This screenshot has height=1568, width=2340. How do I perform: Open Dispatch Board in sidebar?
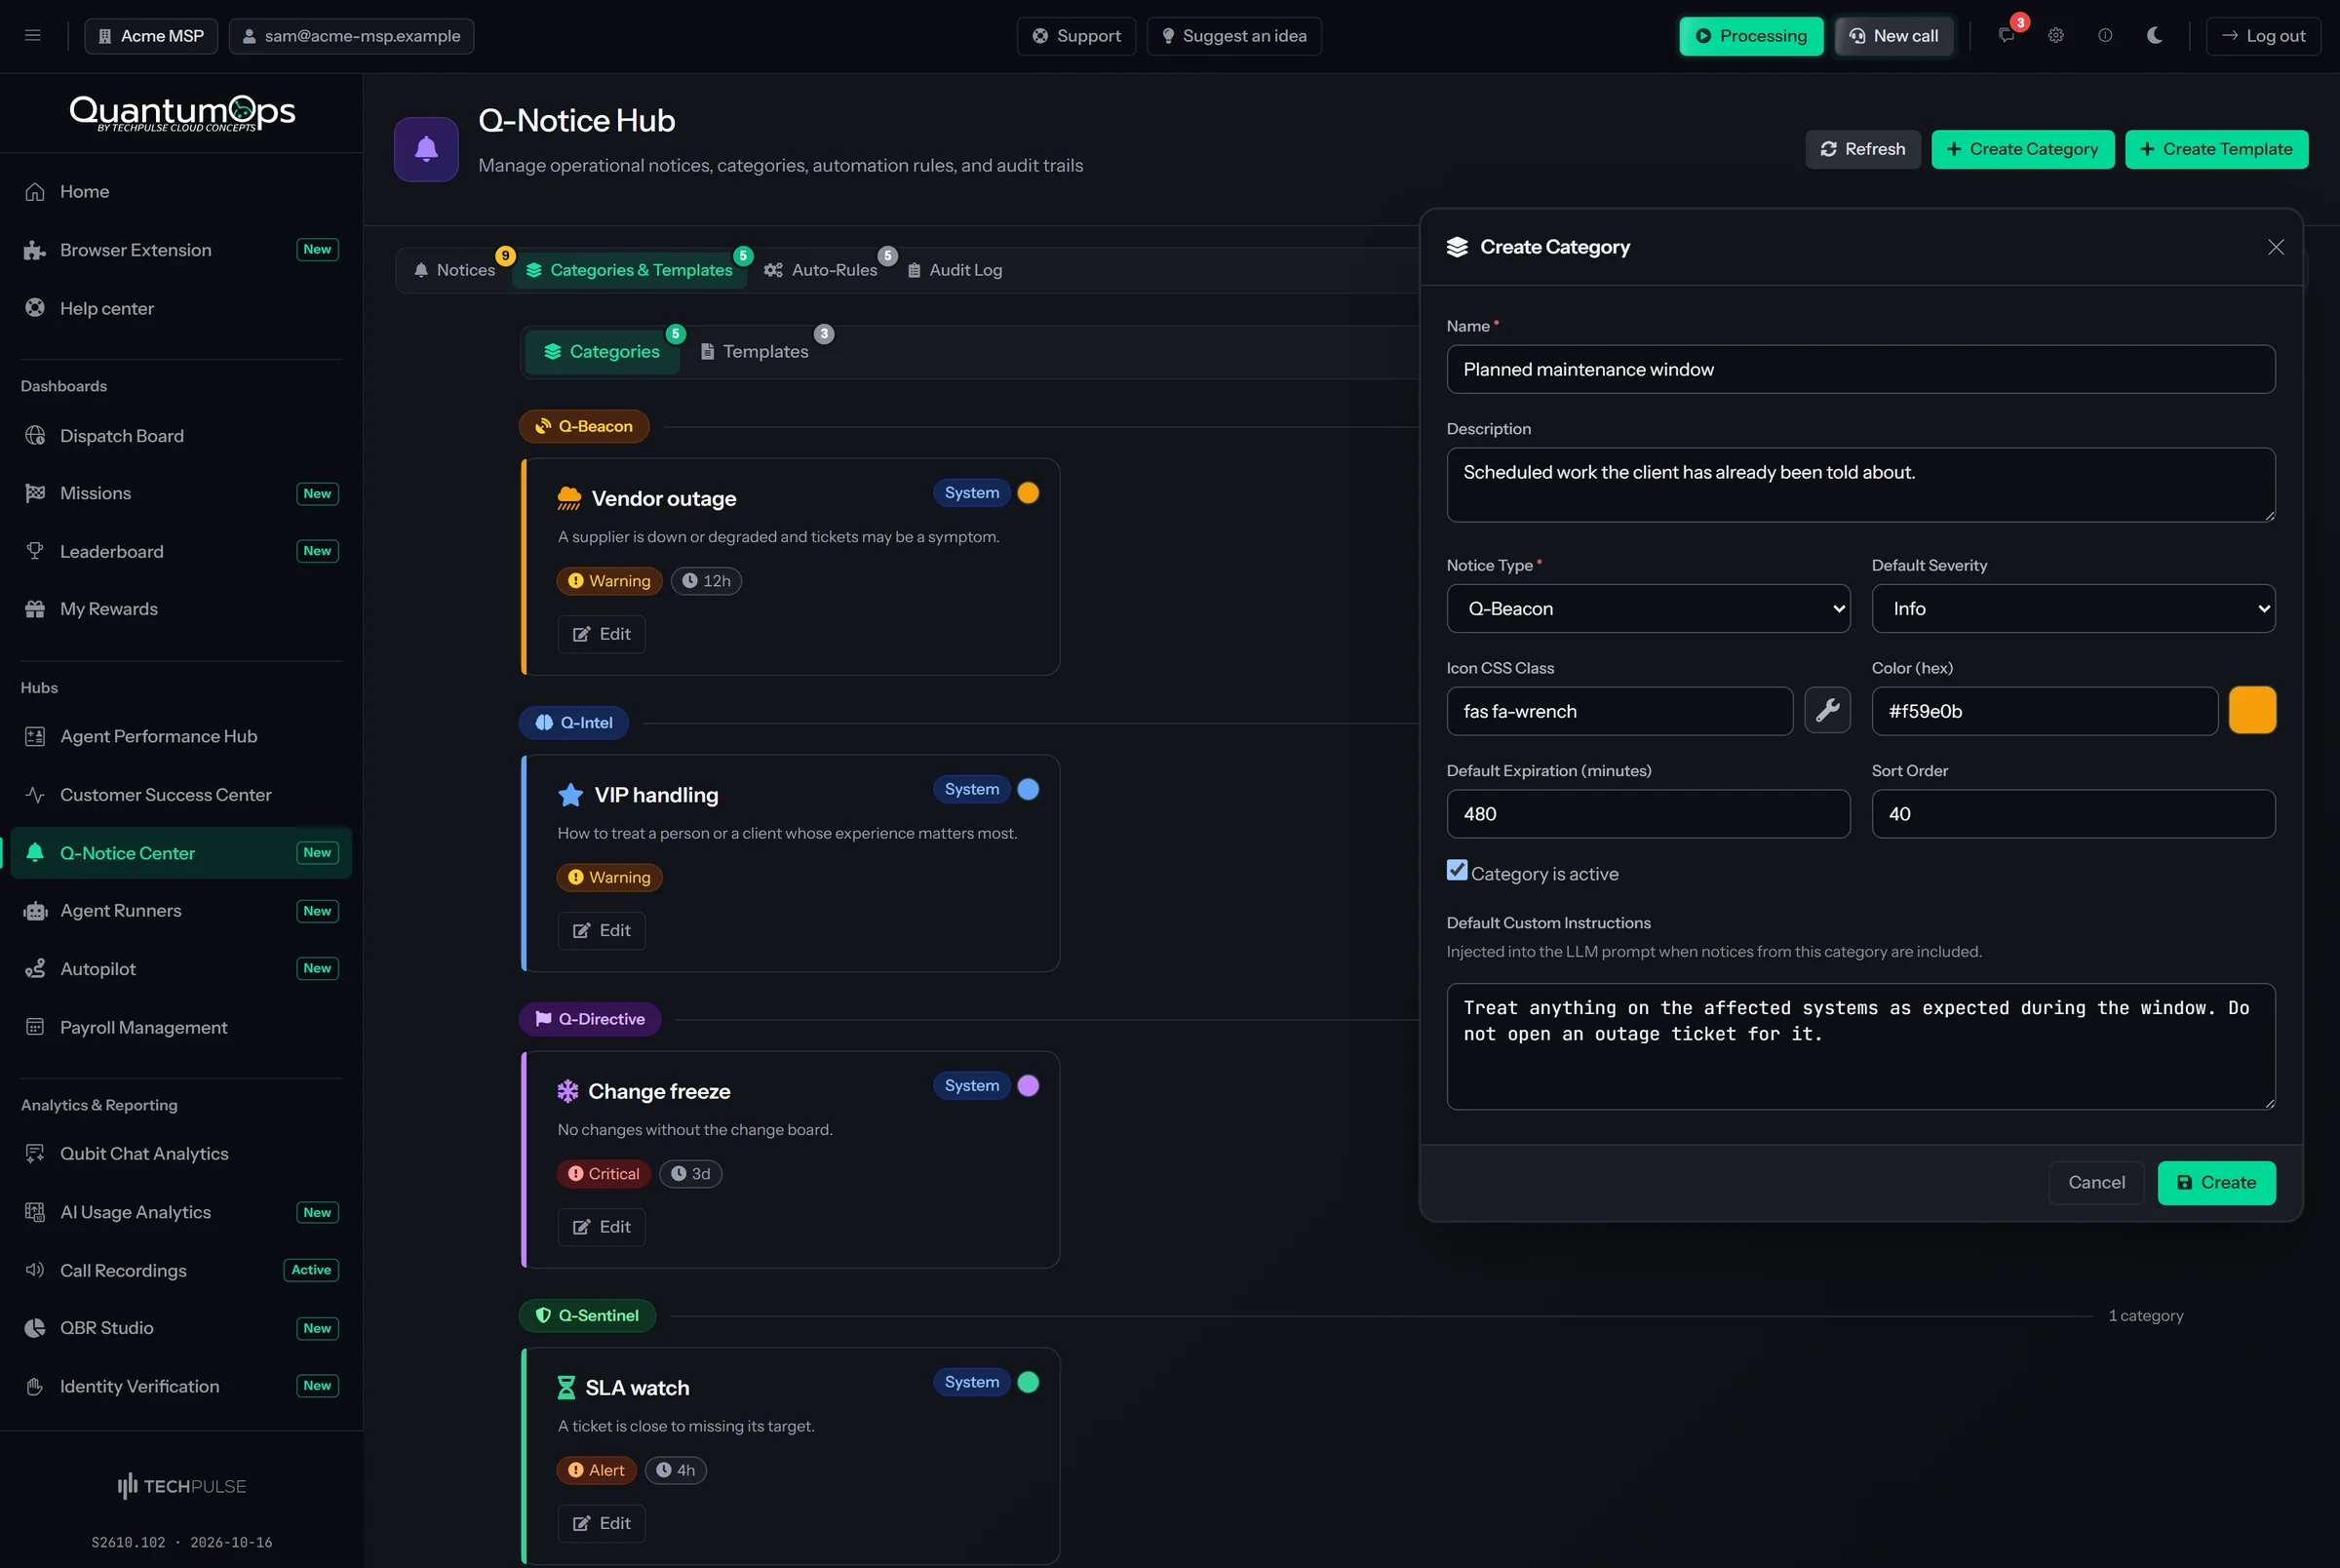181,436
